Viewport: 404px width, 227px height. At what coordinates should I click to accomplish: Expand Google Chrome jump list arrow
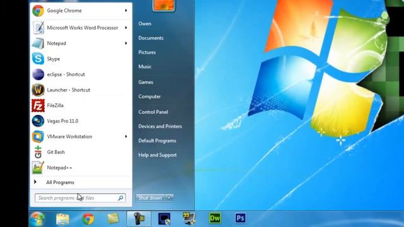[x=126, y=11]
